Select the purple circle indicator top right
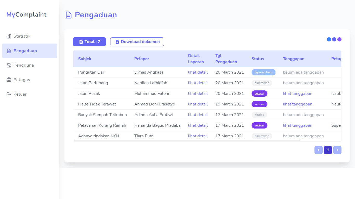Image resolution: width=355 pixels, height=199 pixels. click(x=339, y=39)
